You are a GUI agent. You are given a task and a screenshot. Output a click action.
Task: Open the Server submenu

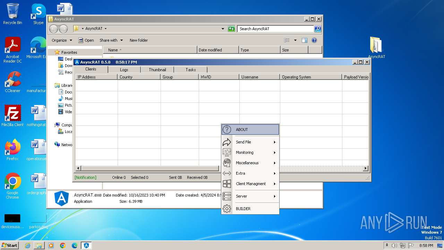(250, 196)
